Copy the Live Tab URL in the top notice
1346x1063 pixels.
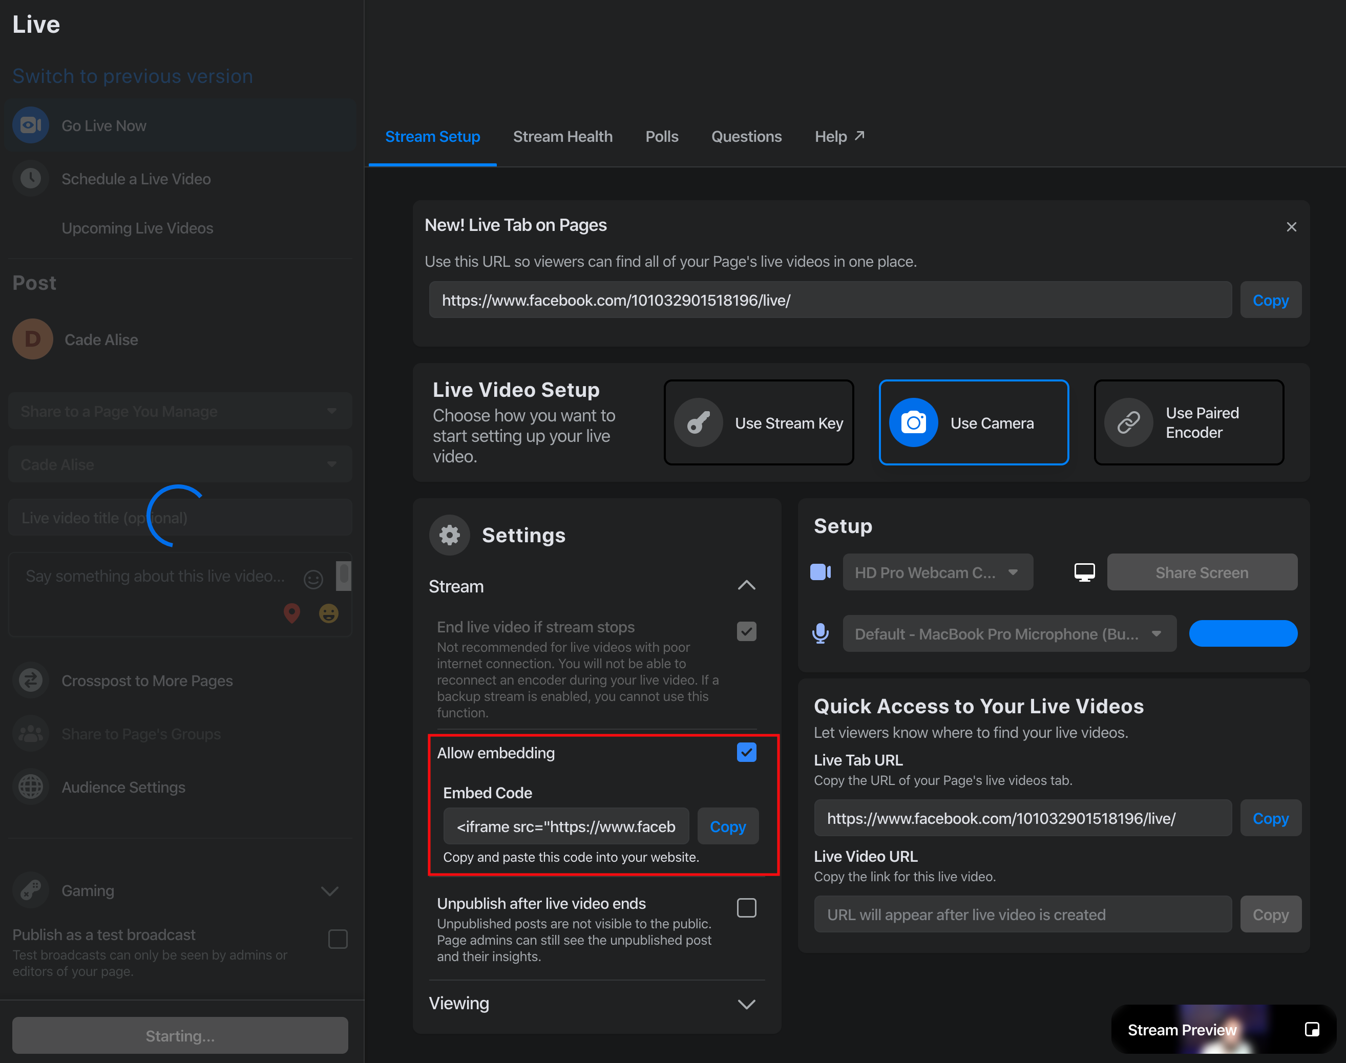pyautogui.click(x=1270, y=300)
